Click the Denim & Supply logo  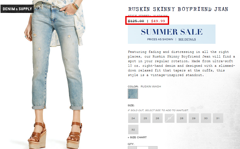tap(17, 9)
